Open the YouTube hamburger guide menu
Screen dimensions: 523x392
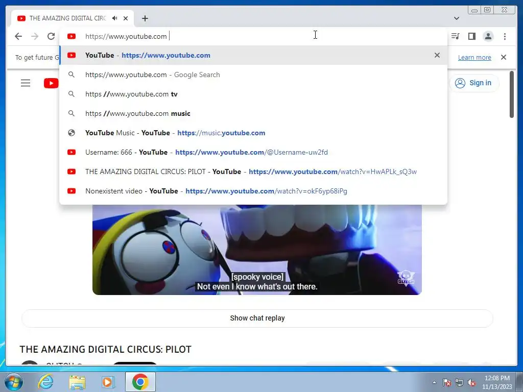26,83
